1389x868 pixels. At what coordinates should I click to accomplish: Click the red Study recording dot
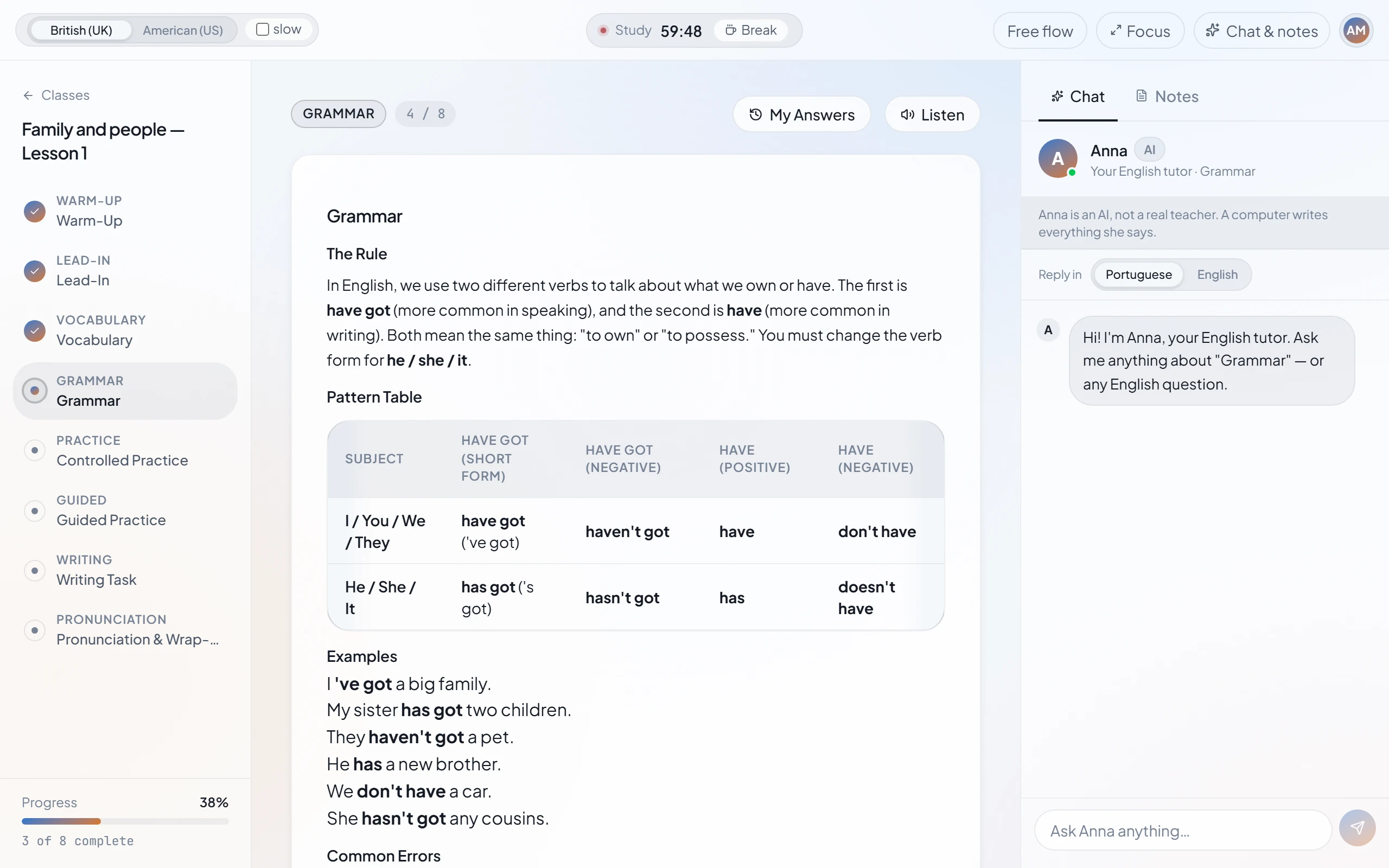point(603,30)
